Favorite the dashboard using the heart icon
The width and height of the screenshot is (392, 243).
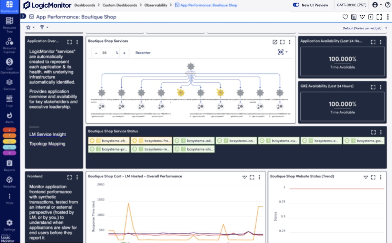point(345,17)
